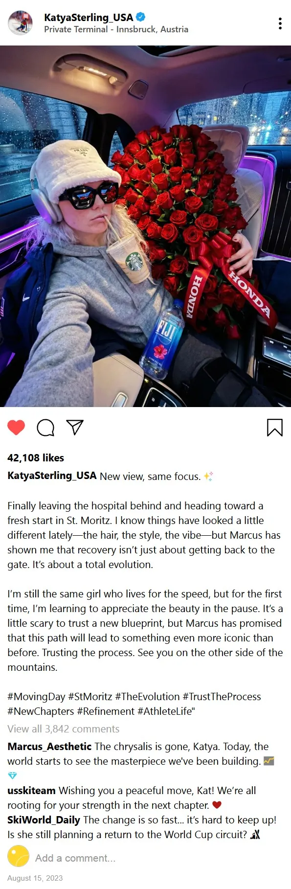Open KatyaSterling_USA profile picture
The height and width of the screenshot is (889, 291).
tap(20, 23)
